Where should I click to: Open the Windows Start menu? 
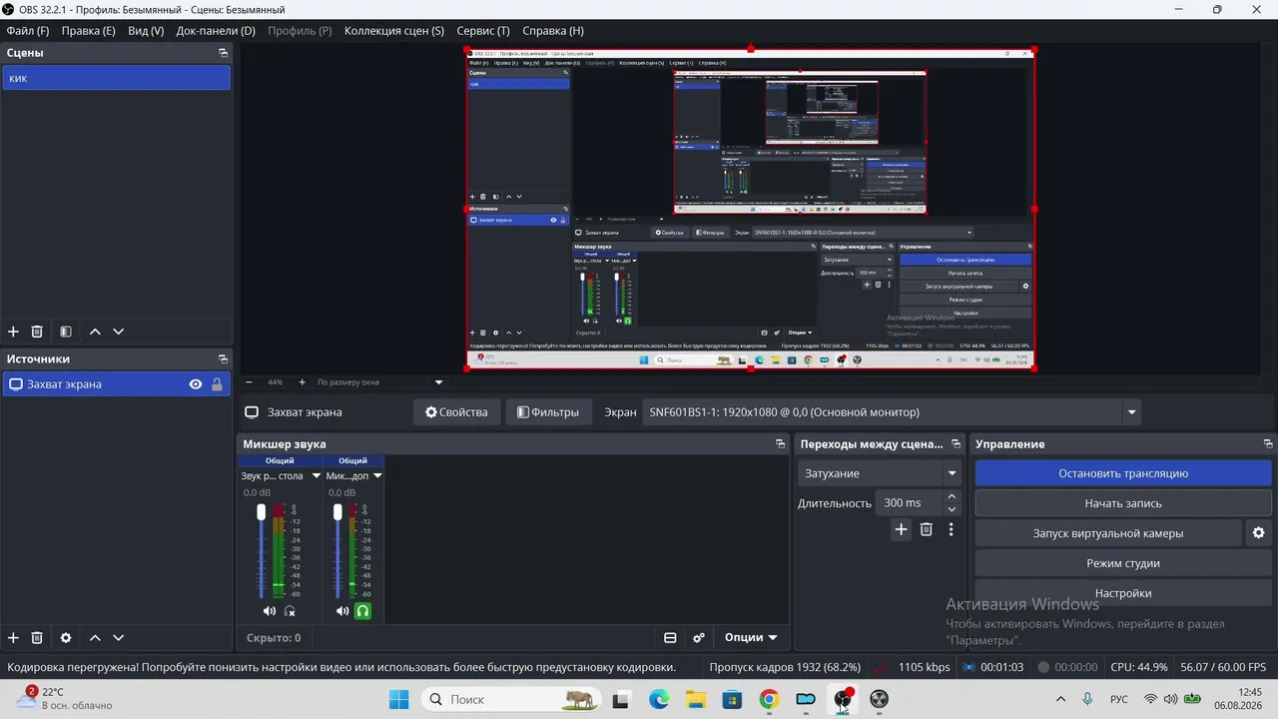click(x=398, y=699)
